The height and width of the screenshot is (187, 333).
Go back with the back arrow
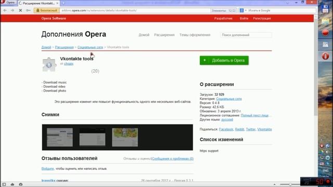pos(5,10)
